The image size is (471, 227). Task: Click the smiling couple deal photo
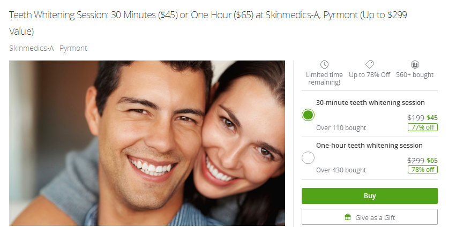[147, 143]
